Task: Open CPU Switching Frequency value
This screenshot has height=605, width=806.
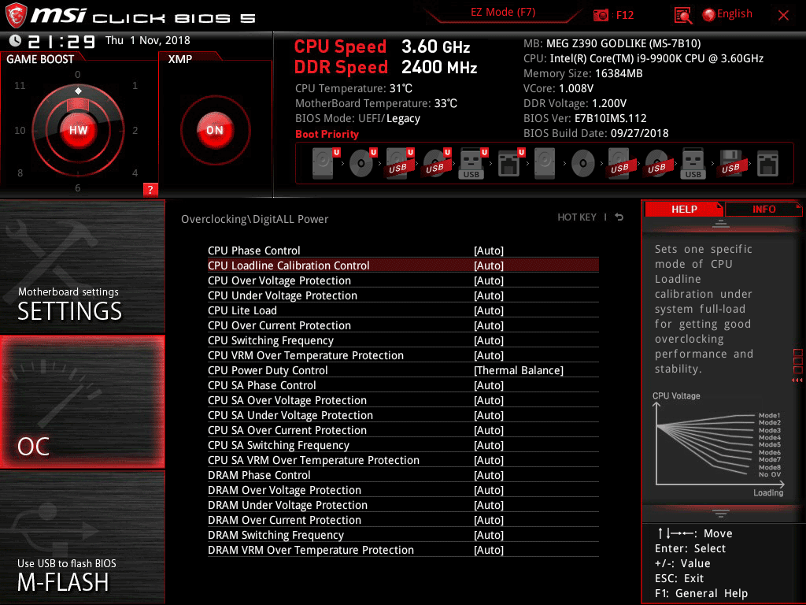Action: [488, 340]
